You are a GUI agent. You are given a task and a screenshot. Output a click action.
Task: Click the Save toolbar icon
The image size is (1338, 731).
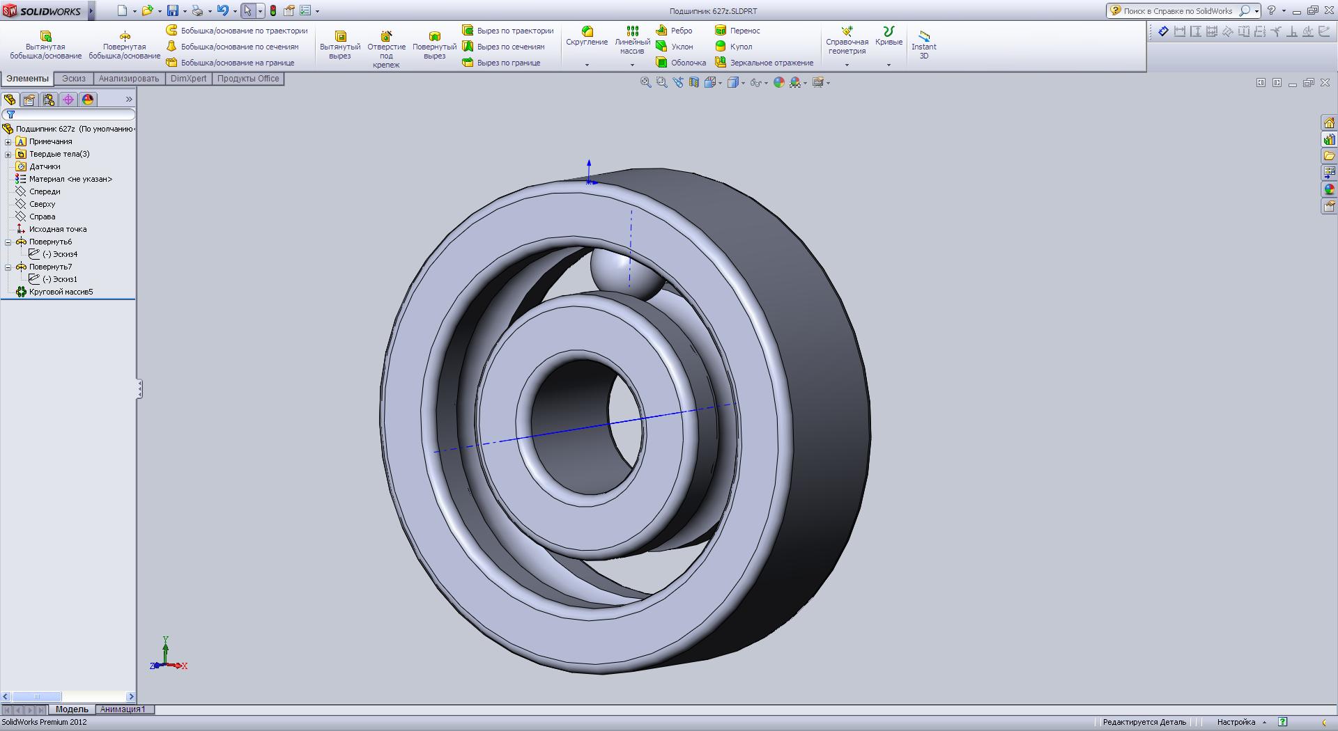(x=173, y=10)
